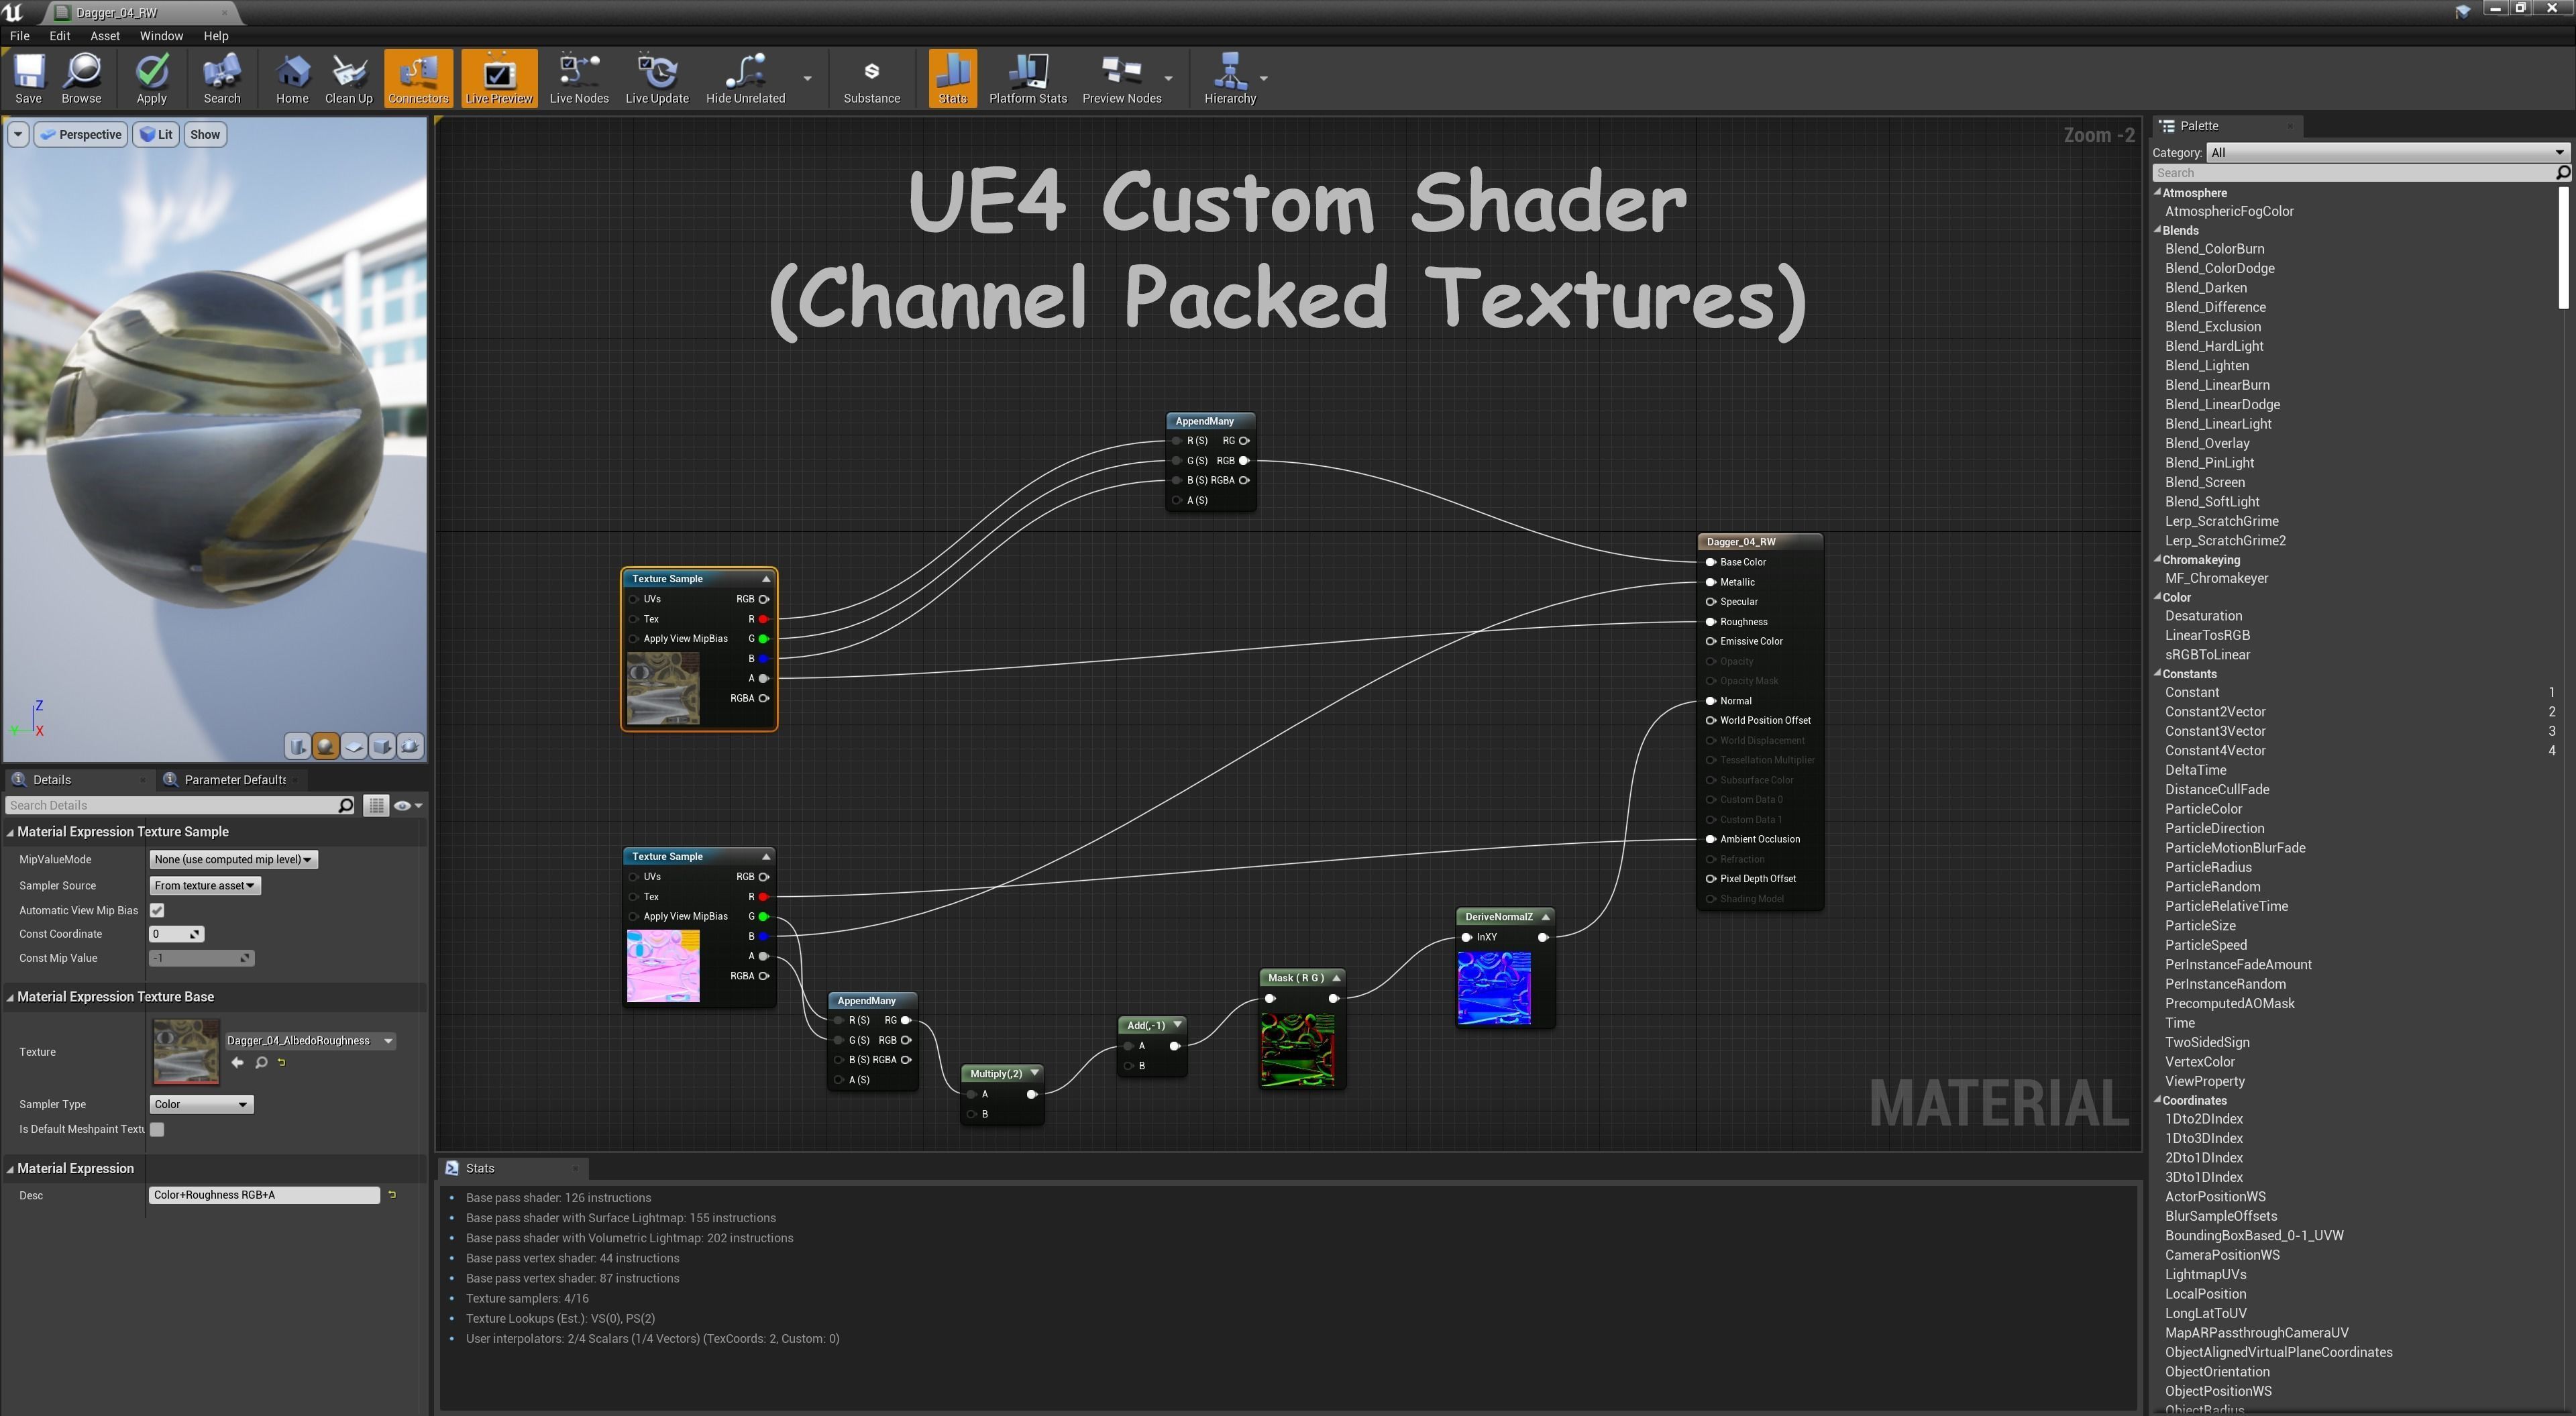Open the Palette Category dropdown

click(x=2386, y=152)
